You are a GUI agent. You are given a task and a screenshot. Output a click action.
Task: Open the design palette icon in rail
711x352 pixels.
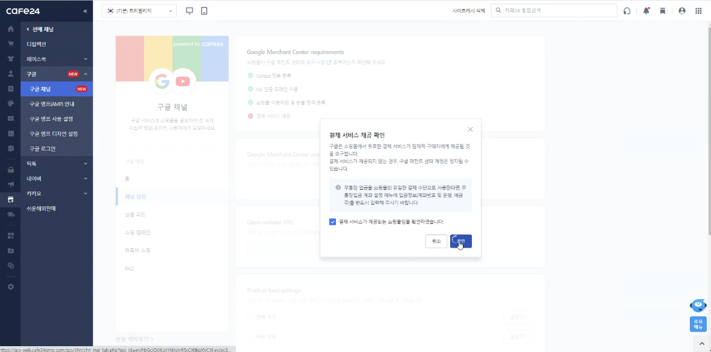pyautogui.click(x=11, y=103)
